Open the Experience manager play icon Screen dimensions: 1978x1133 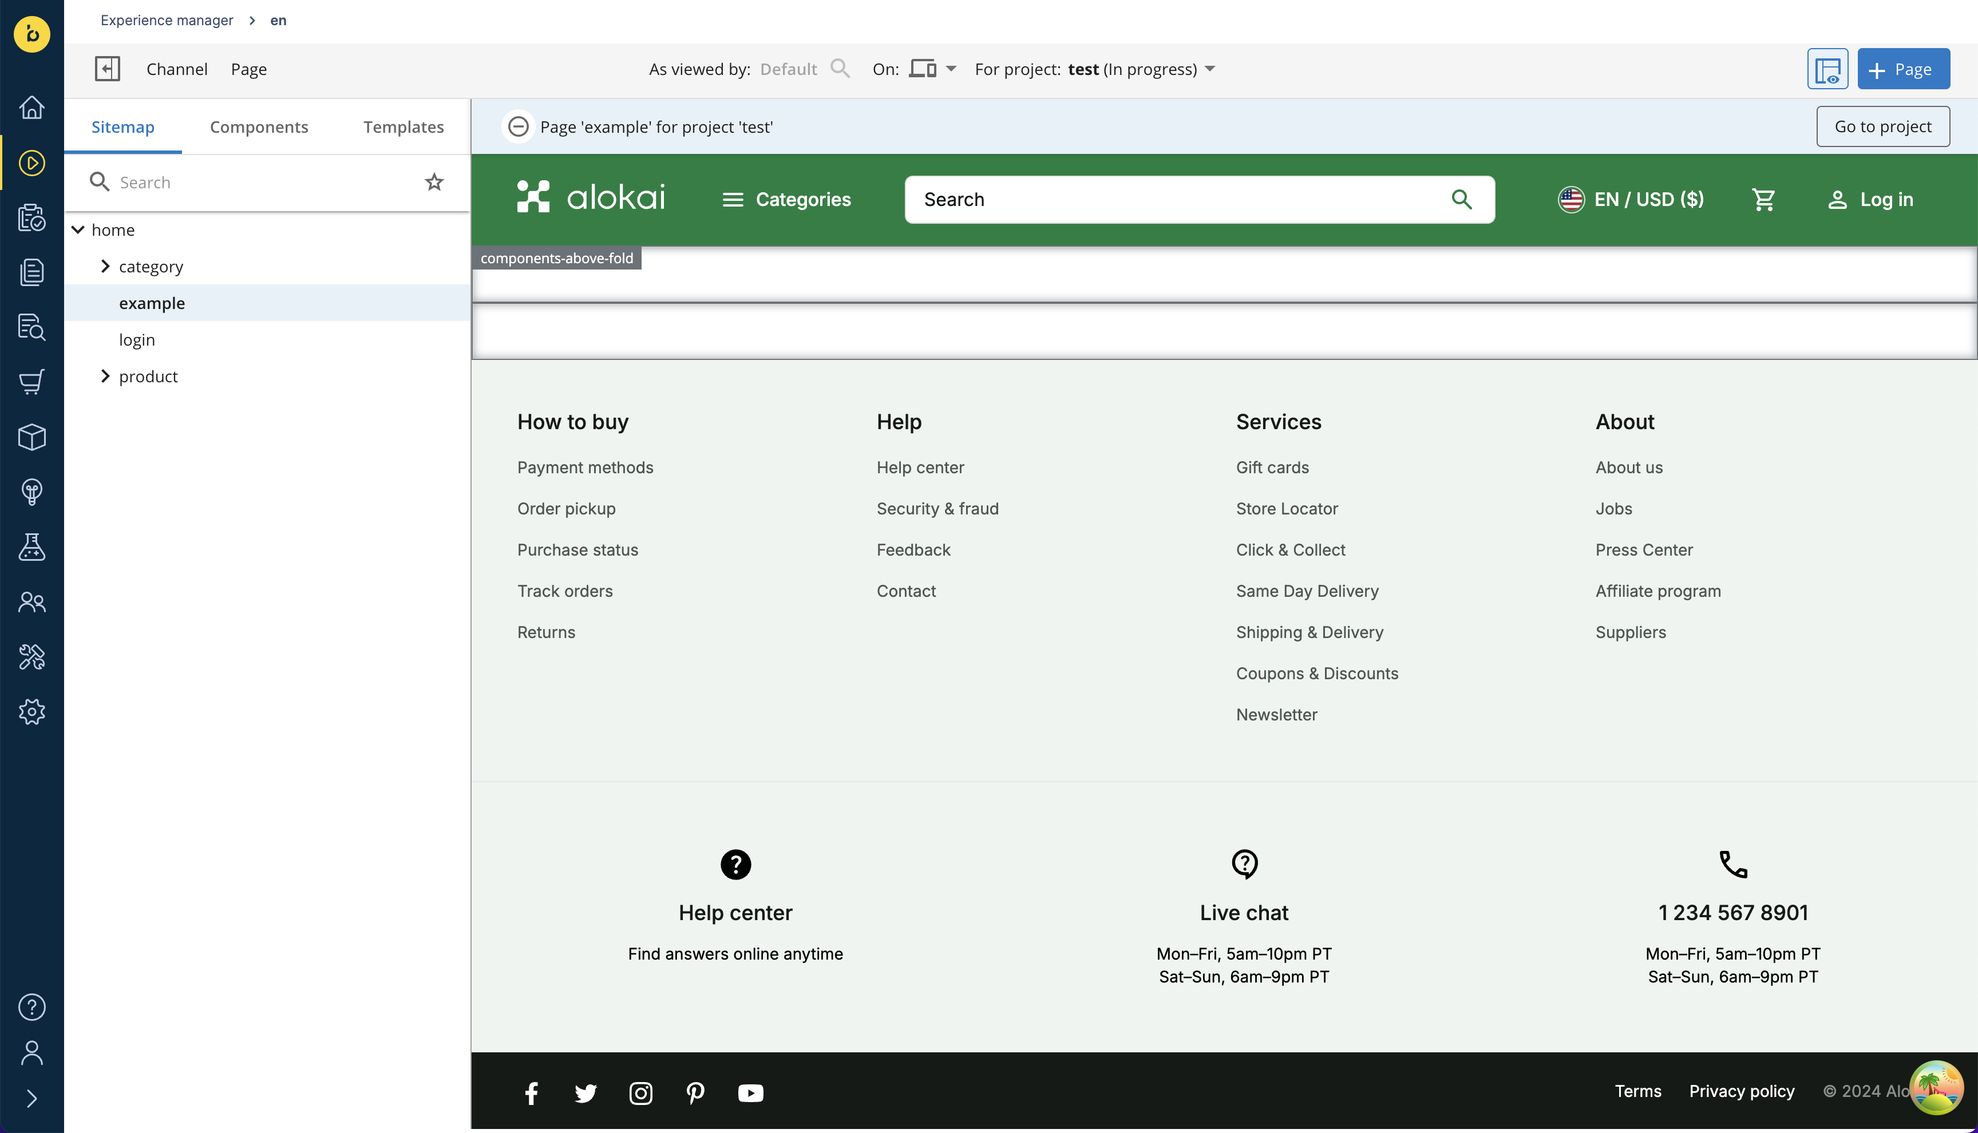(x=32, y=163)
